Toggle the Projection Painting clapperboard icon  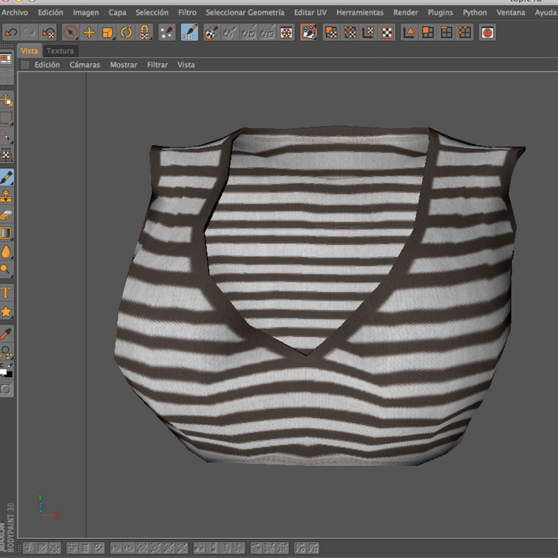pyautogui.click(x=308, y=33)
